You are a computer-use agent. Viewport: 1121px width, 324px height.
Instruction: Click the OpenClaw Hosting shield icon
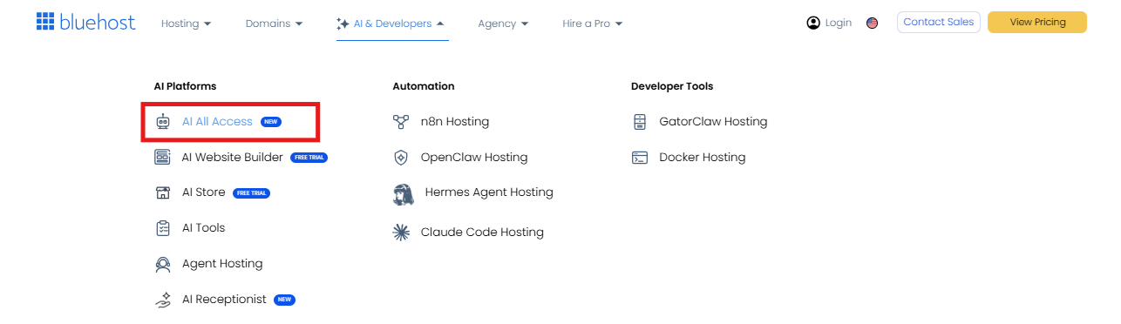point(401,158)
